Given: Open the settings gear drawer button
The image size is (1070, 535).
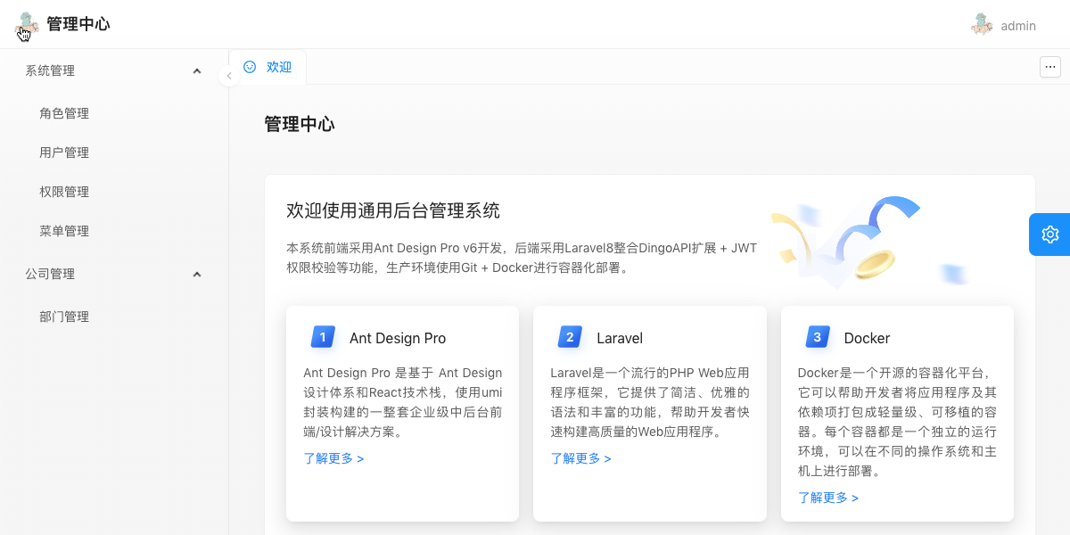Looking at the screenshot, I should click(x=1049, y=235).
